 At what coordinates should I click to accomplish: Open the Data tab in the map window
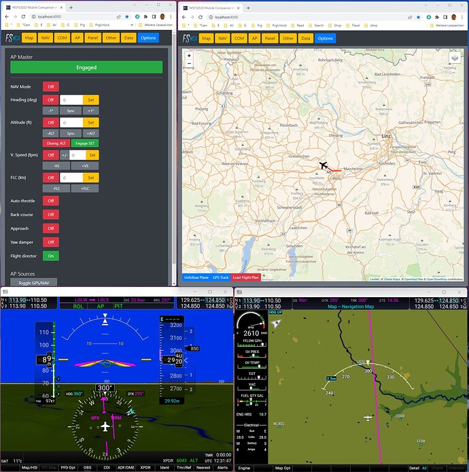tap(306, 38)
